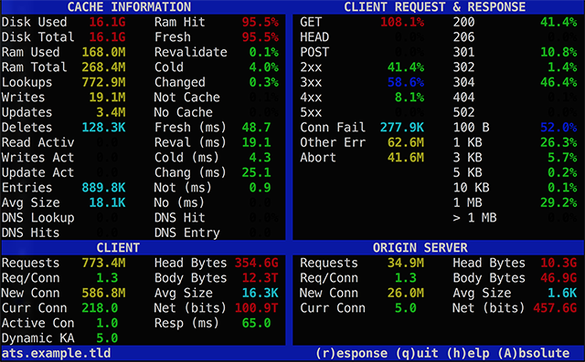Select Updates value 3.4M
The height and width of the screenshot is (362, 585).
(111, 112)
